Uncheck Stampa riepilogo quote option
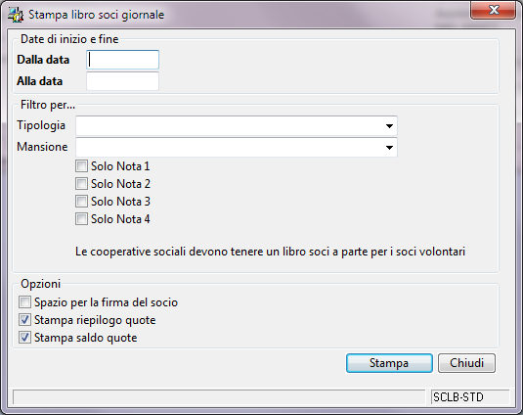The width and height of the screenshot is (523, 415). pos(24,320)
